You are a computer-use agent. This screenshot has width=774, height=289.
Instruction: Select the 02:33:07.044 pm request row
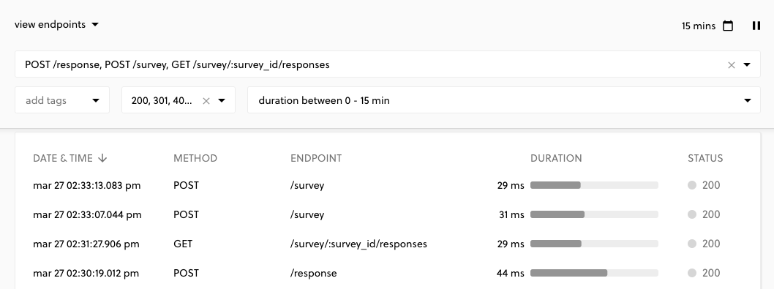(388, 214)
